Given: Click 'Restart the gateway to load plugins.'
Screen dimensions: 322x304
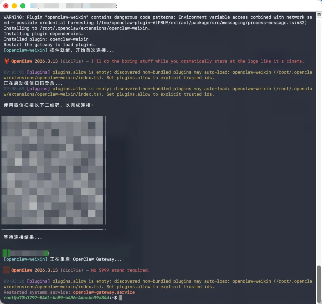Looking at the screenshot, I should [50, 45].
